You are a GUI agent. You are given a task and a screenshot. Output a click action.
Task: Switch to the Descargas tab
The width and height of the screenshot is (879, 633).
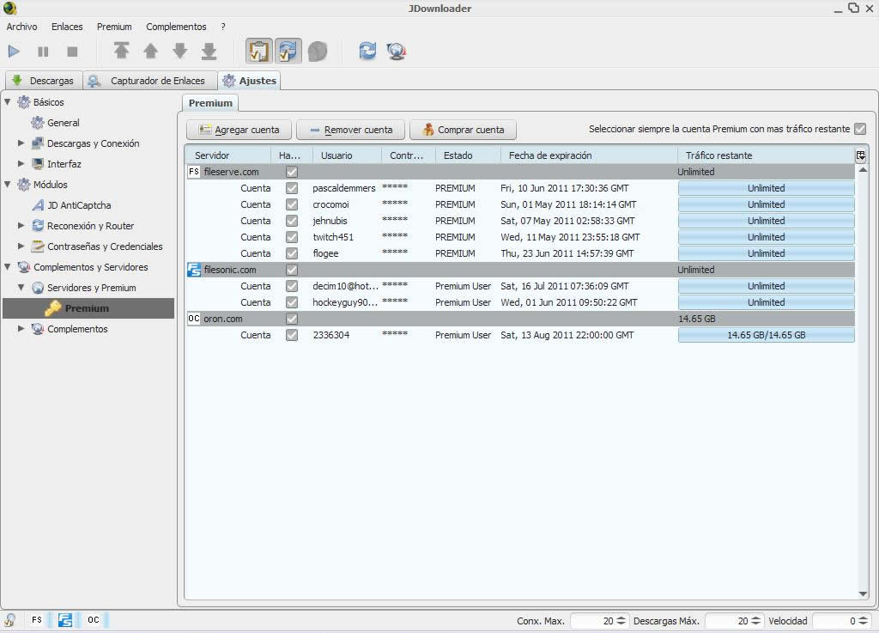[x=44, y=81]
